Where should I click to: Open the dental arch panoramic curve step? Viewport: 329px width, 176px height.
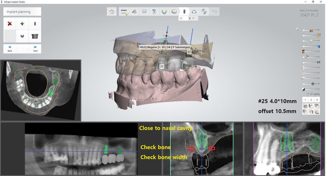(164, 12)
